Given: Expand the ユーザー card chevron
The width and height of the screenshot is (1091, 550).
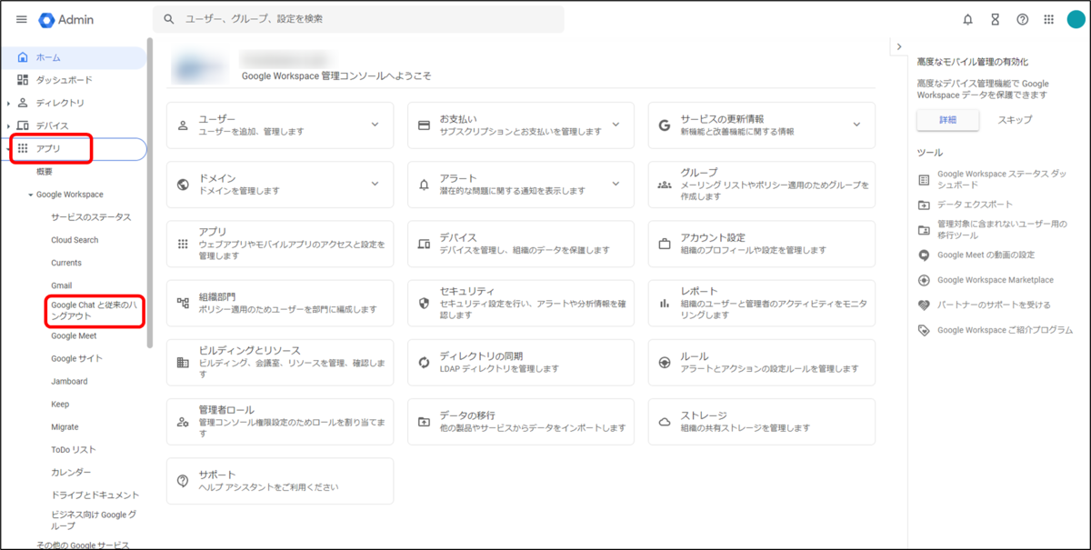Looking at the screenshot, I should coord(375,125).
